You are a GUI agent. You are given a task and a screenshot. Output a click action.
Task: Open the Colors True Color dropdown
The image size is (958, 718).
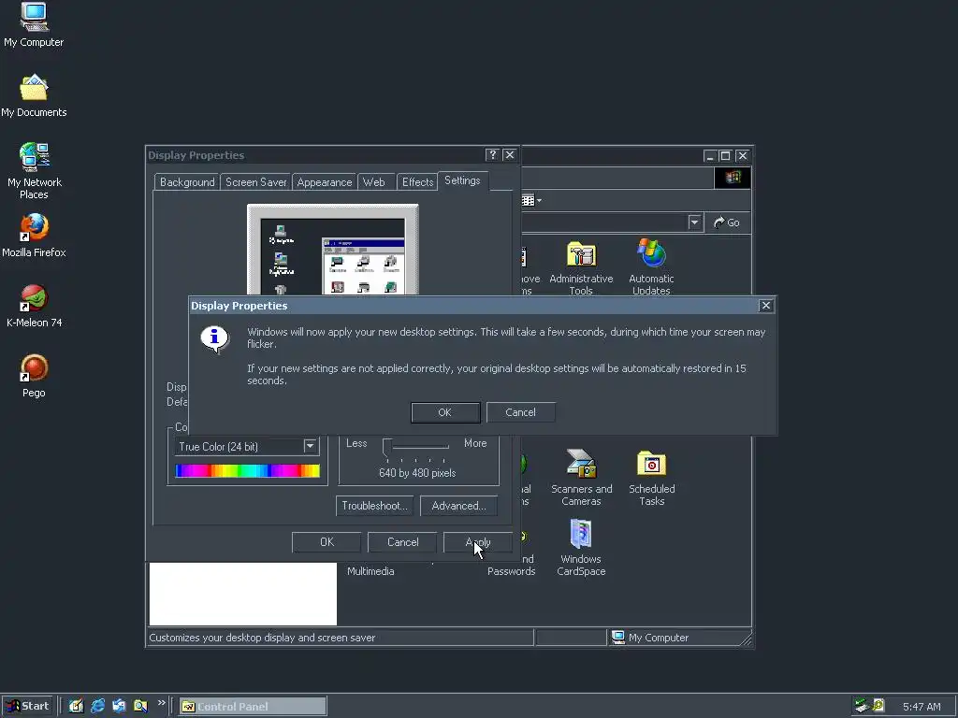pyautogui.click(x=311, y=446)
